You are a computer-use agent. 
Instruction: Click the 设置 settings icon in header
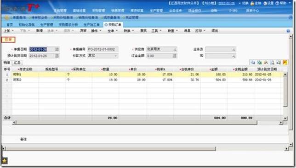[x=265, y=3]
